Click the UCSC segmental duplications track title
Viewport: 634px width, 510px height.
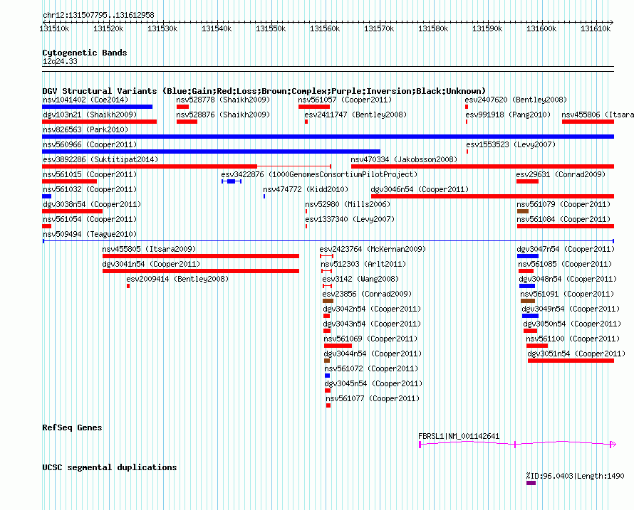[x=110, y=467]
